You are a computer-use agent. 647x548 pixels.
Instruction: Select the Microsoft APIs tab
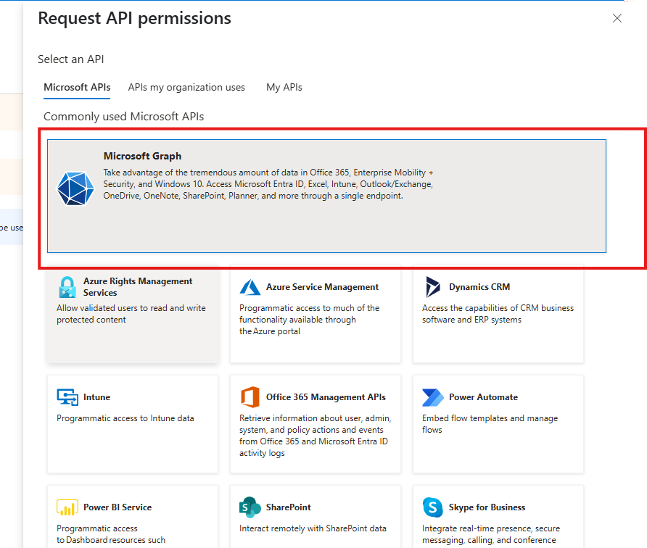coord(77,87)
